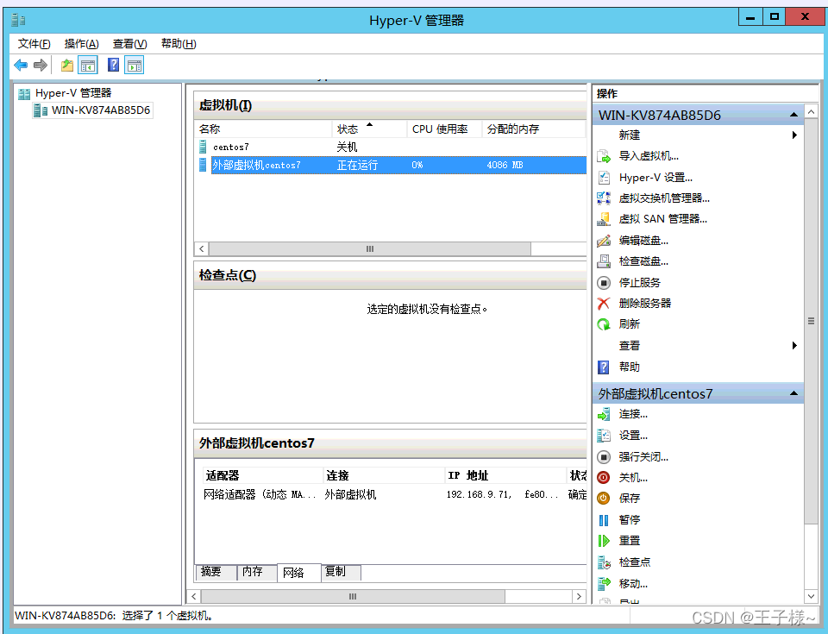Click the blue Help toolbar icon
The image size is (828, 634).
pos(113,65)
